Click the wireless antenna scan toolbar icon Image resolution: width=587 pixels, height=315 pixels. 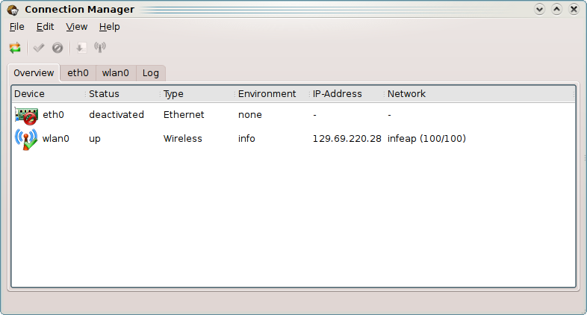tap(100, 48)
